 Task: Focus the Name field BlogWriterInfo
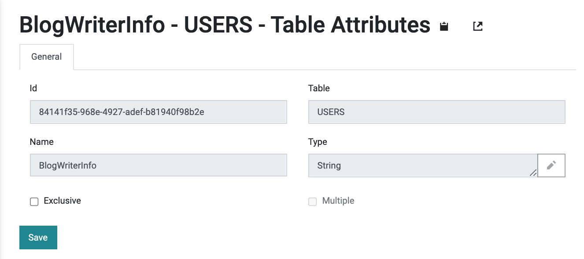(159, 165)
